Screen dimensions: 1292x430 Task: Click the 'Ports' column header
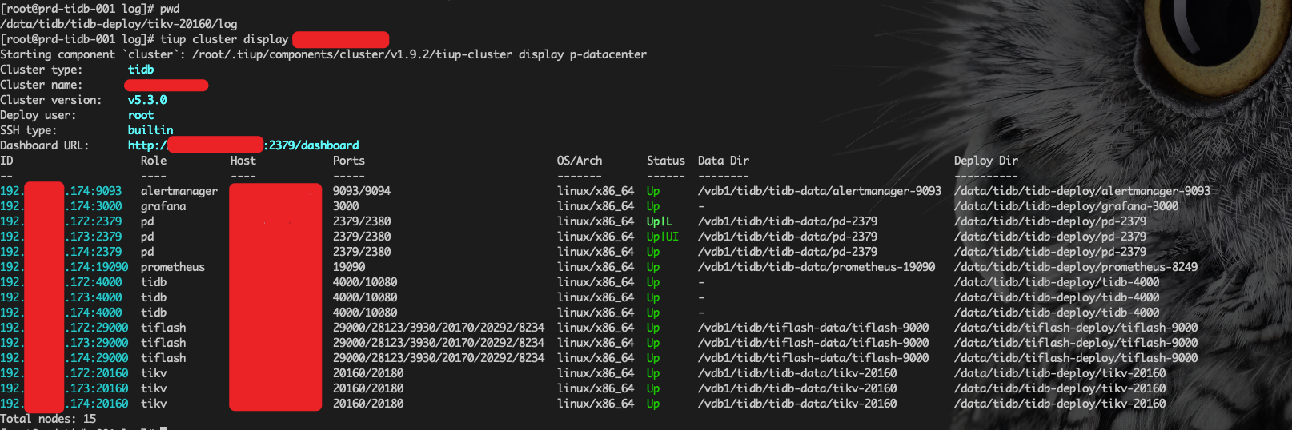point(349,161)
